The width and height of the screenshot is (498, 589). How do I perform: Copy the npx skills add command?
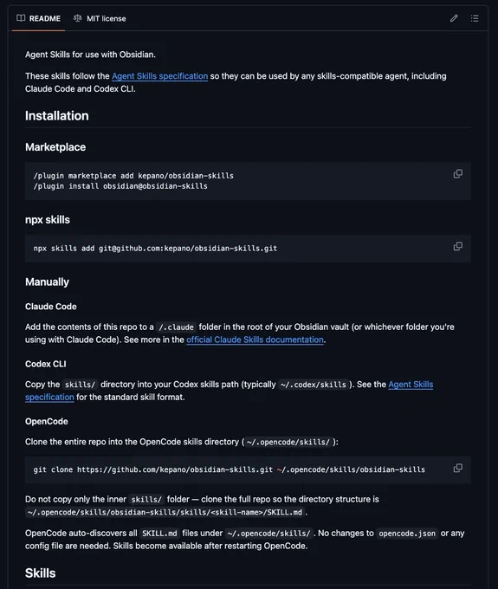tap(458, 246)
